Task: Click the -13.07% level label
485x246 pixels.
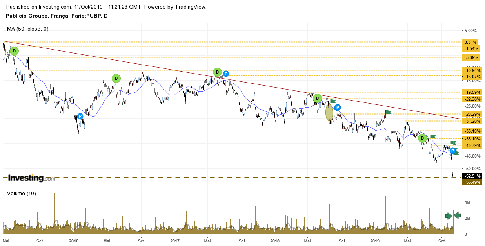Action: click(x=472, y=76)
